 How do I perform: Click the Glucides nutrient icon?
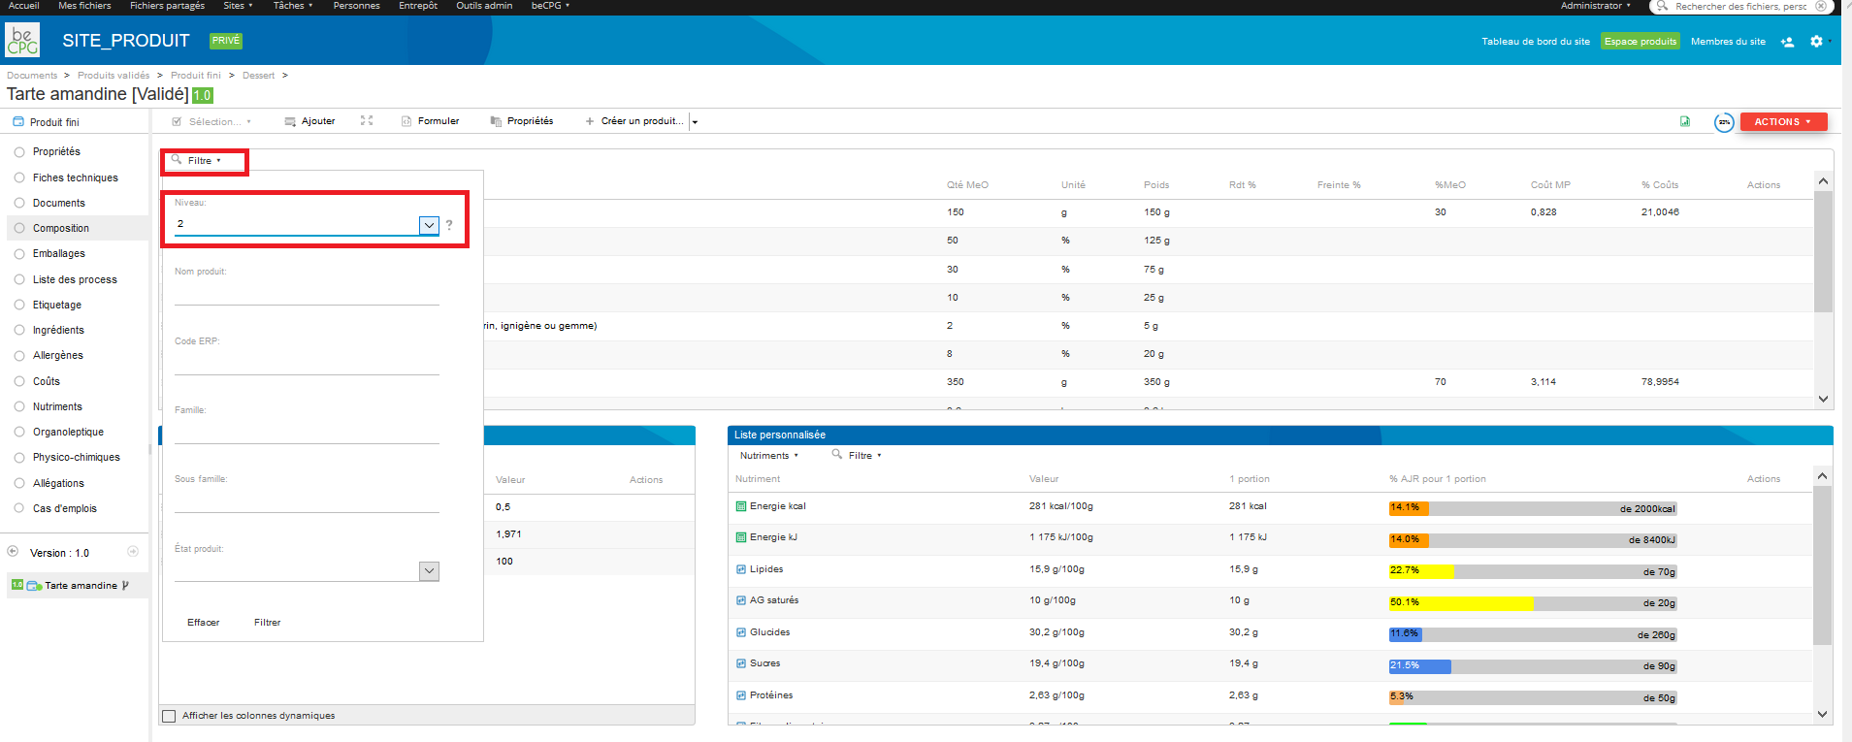(741, 632)
